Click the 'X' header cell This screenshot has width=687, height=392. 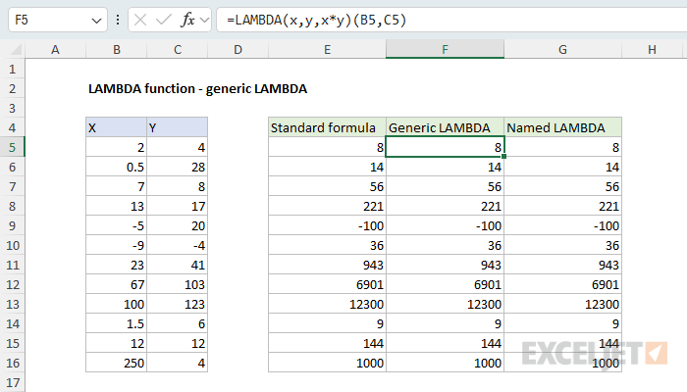coord(117,127)
